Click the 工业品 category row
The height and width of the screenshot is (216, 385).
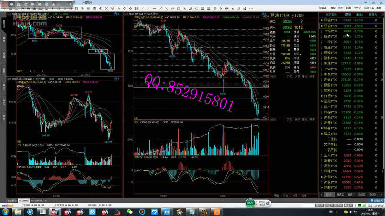point(332,139)
